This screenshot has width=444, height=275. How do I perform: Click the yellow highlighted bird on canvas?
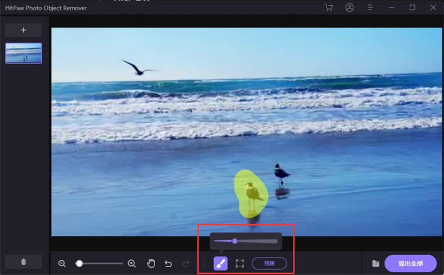(x=251, y=194)
